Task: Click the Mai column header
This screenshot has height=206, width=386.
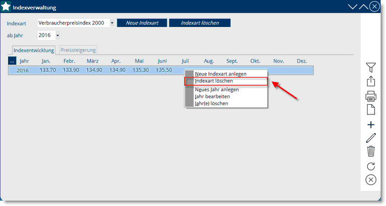Action: coord(139,61)
